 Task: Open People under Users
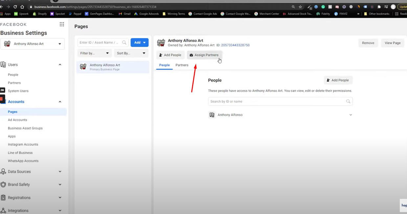[x=13, y=75]
